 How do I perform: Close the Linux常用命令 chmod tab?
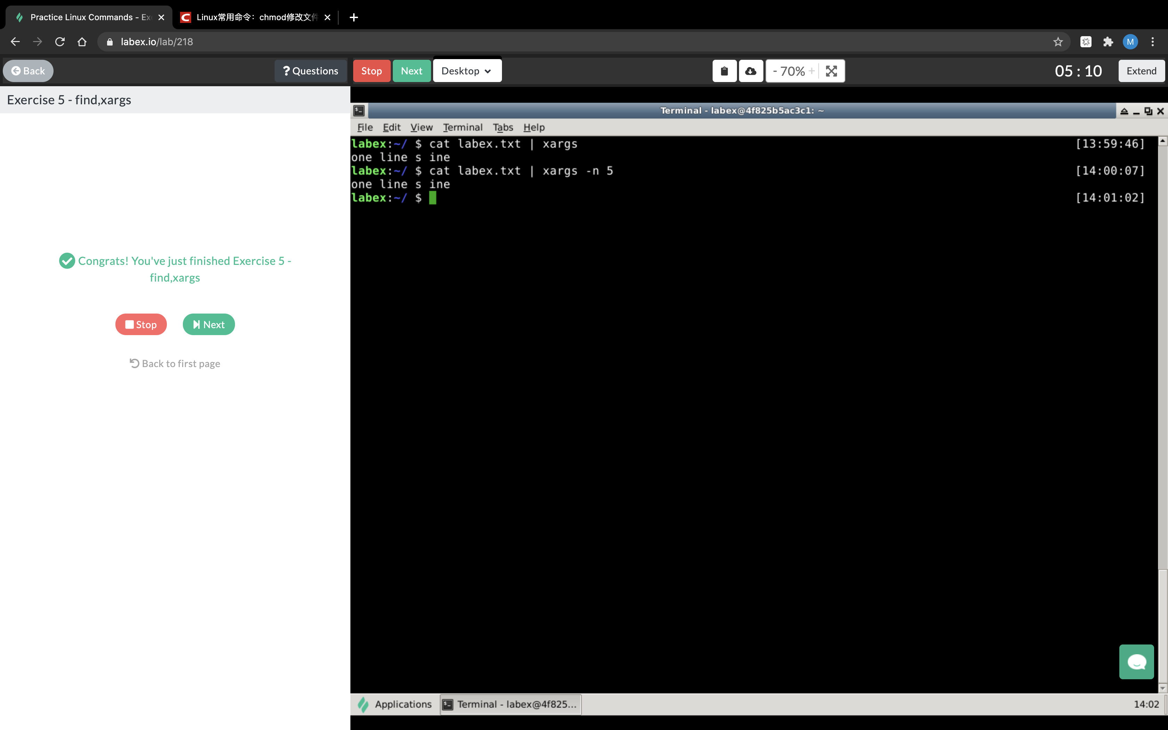pyautogui.click(x=327, y=17)
